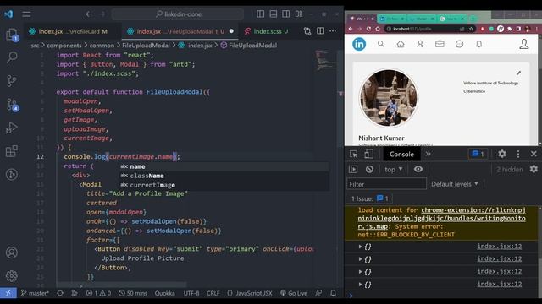Viewport: 542px width, 304px height.
Task: Choose the currentImage autocomplete suggestion
Action: pos(224,185)
